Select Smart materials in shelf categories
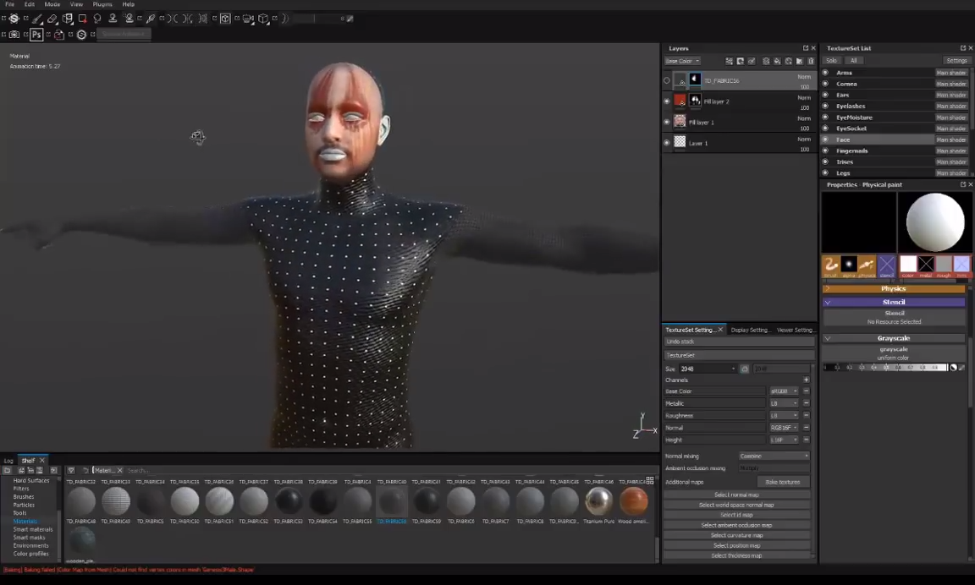975x585 pixels. [x=33, y=530]
